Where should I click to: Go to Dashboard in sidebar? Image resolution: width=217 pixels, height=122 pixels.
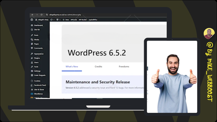tap(37, 25)
